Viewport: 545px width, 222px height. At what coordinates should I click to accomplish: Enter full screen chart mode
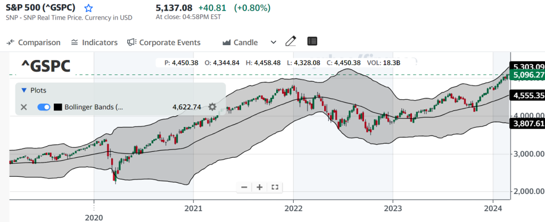pyautogui.click(x=275, y=187)
